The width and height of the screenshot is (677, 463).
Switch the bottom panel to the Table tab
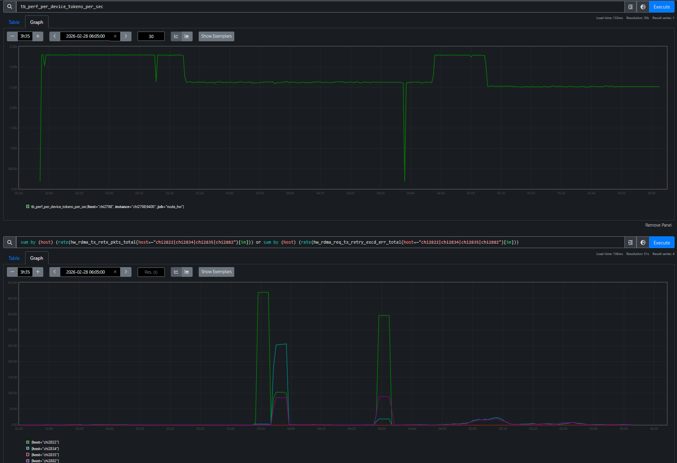[14, 258]
